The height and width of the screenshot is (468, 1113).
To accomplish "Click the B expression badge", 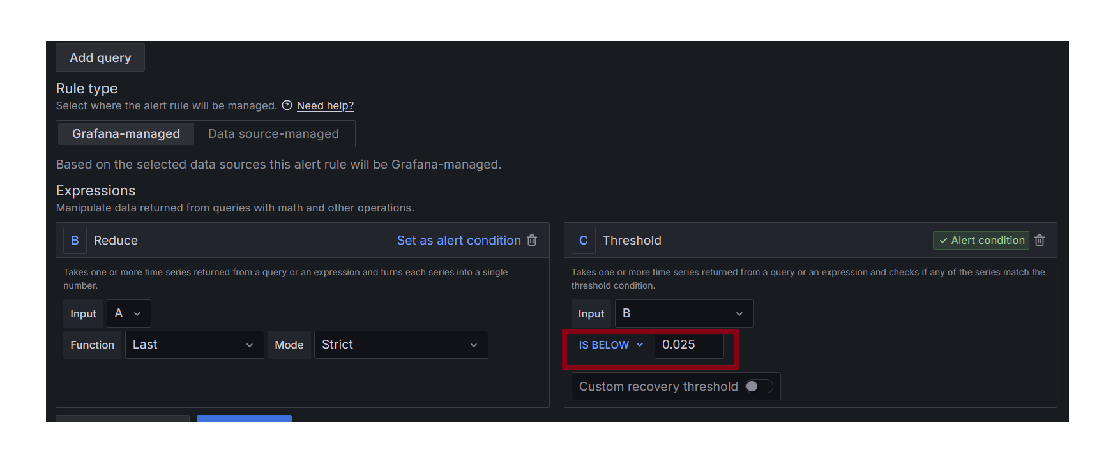I will pyautogui.click(x=75, y=240).
